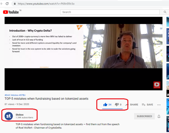Focus the YouTube Search box
Viewport: 169px width, 133px height.
[x=110, y=12]
